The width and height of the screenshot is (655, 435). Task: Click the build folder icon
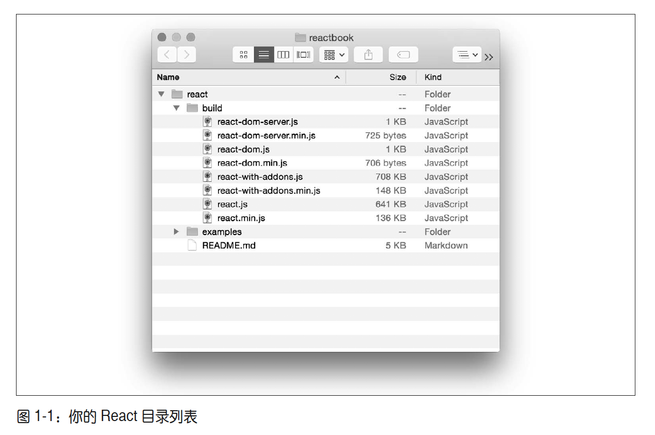coord(192,108)
